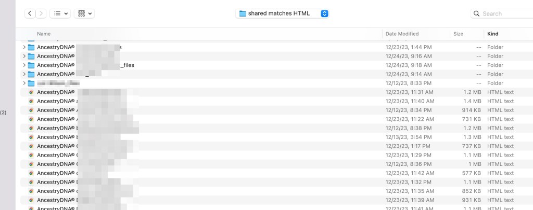Expand the folder ending in _files
The width and height of the screenshot is (533, 210).
click(24, 65)
